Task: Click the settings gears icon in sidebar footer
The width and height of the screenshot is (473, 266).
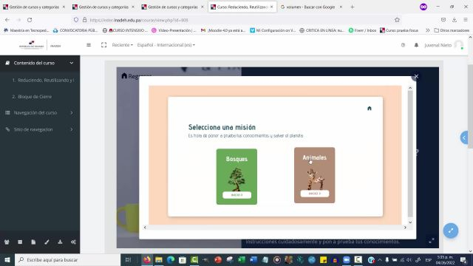Action: coord(73,242)
